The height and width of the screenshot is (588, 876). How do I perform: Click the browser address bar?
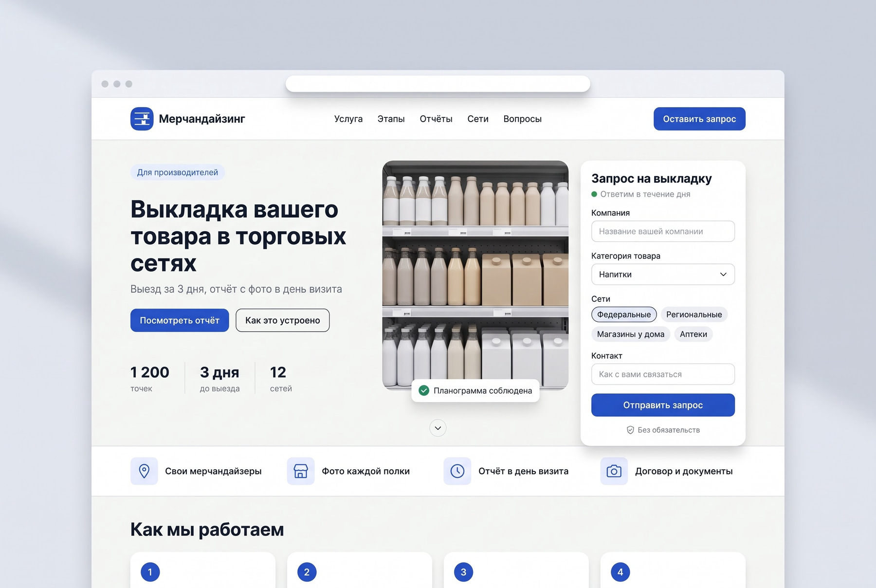(x=438, y=84)
